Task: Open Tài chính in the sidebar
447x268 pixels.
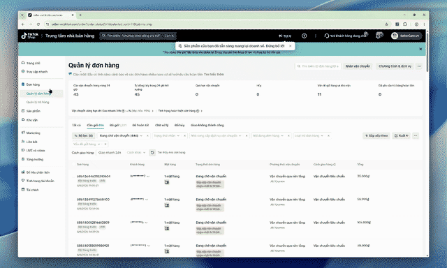Action: [32, 190]
